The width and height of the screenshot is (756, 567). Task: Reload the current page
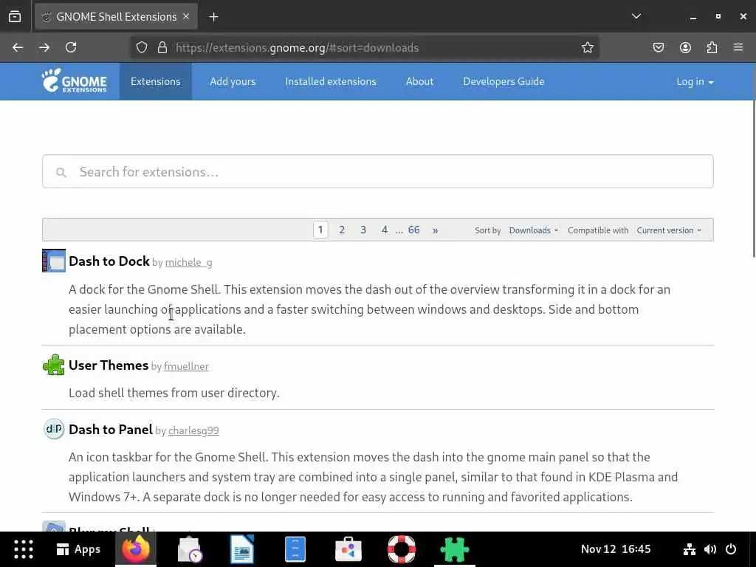tap(71, 47)
